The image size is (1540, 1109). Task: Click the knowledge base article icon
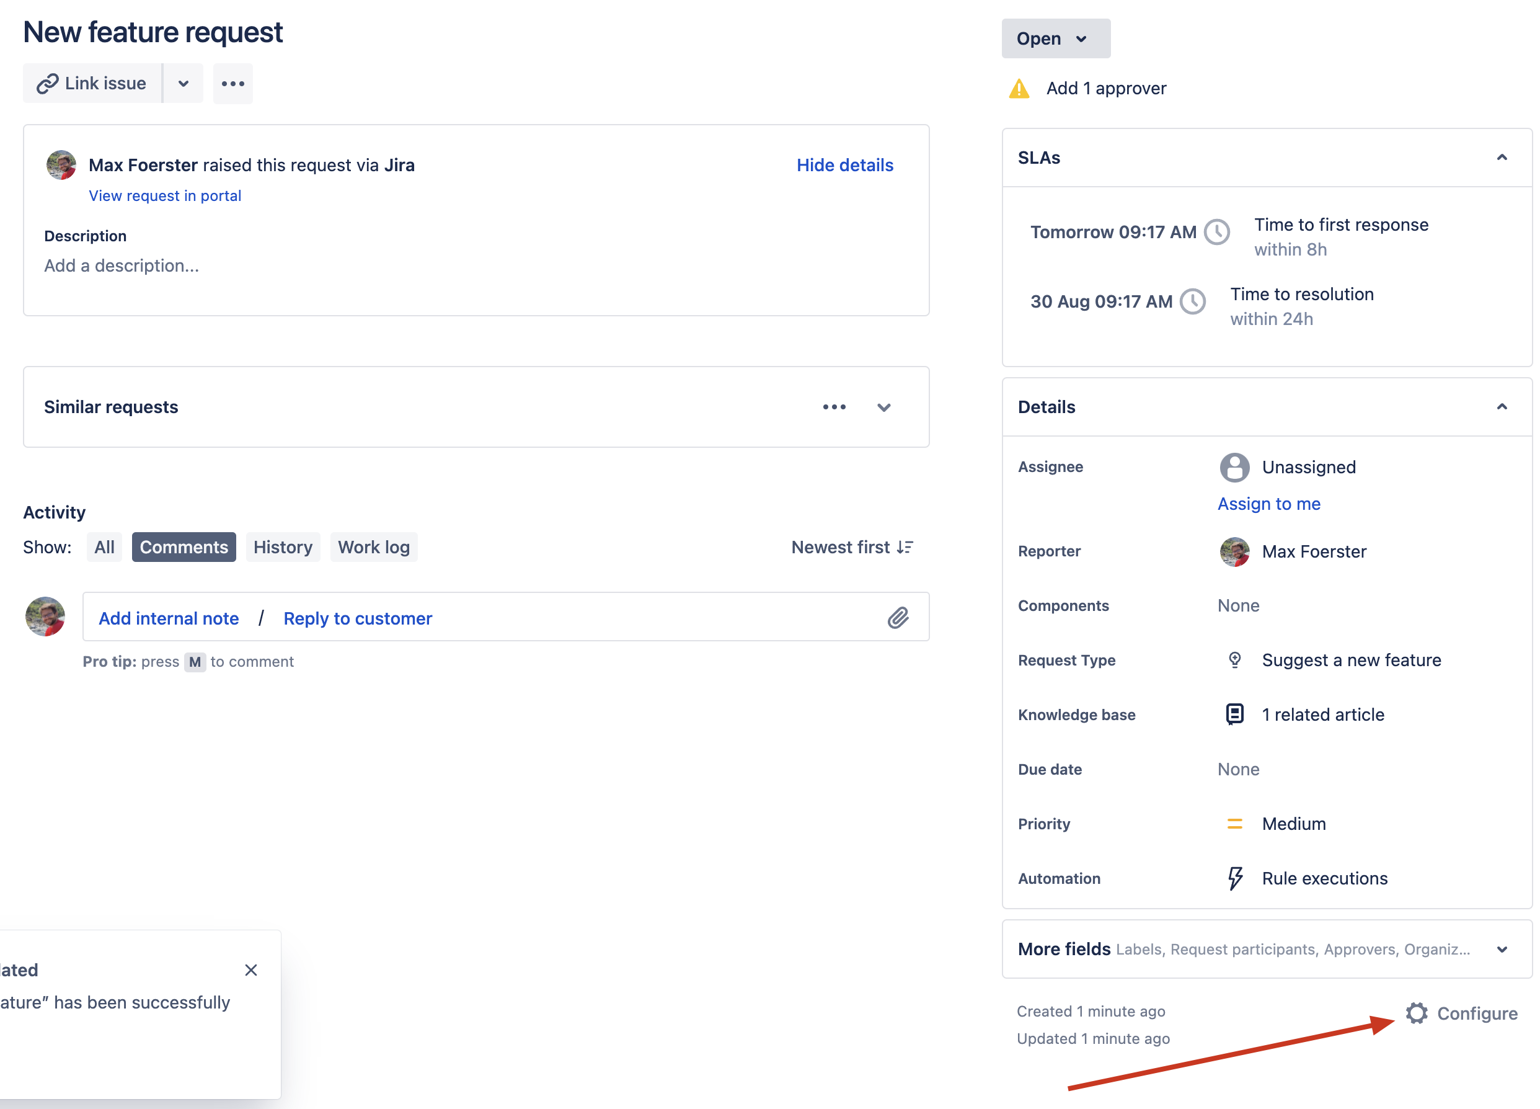[x=1234, y=715]
